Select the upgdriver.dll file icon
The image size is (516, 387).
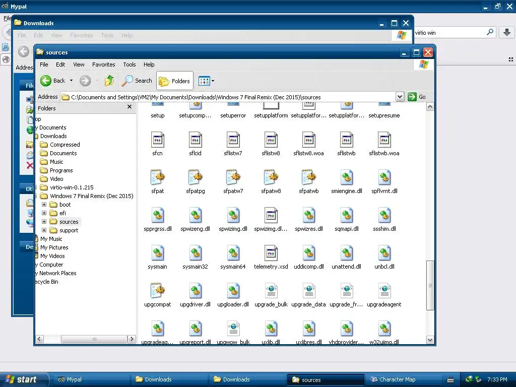(x=195, y=291)
